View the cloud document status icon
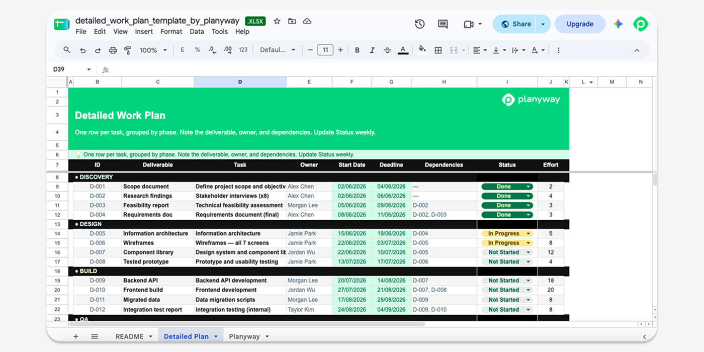The height and width of the screenshot is (352, 704). (x=307, y=21)
